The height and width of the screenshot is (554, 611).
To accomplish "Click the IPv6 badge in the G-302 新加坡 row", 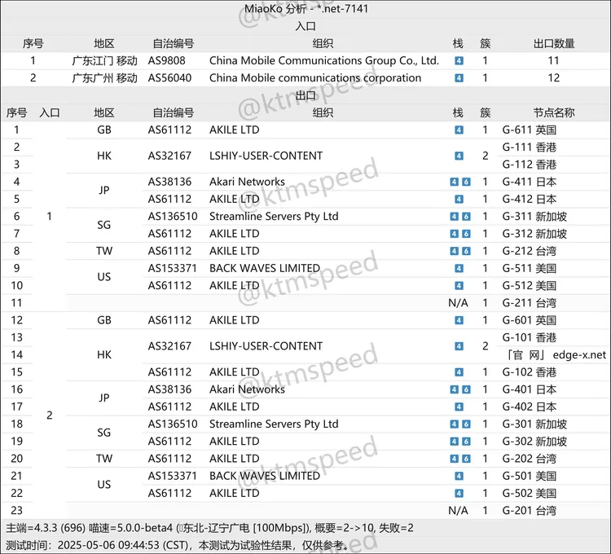I will 466,442.
